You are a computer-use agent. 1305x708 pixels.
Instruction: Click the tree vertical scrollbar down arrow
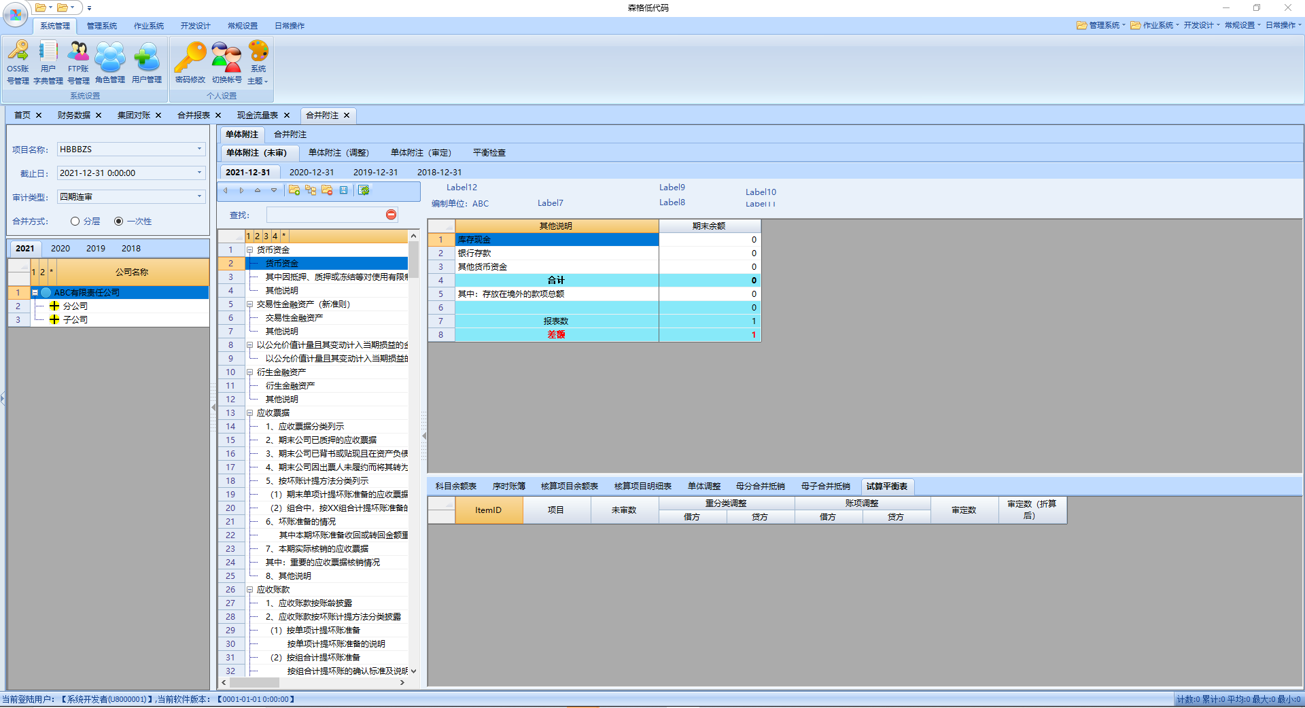pos(413,671)
